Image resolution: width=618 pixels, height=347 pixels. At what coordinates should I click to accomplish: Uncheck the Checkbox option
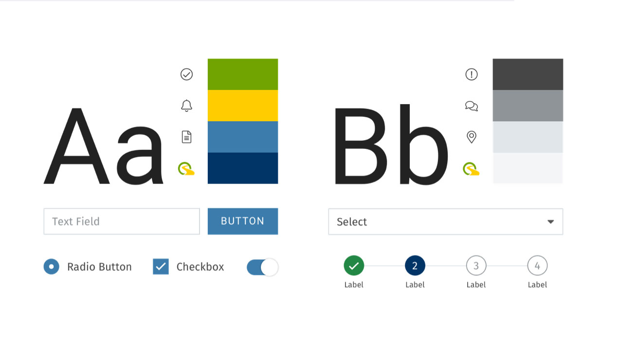tap(161, 267)
